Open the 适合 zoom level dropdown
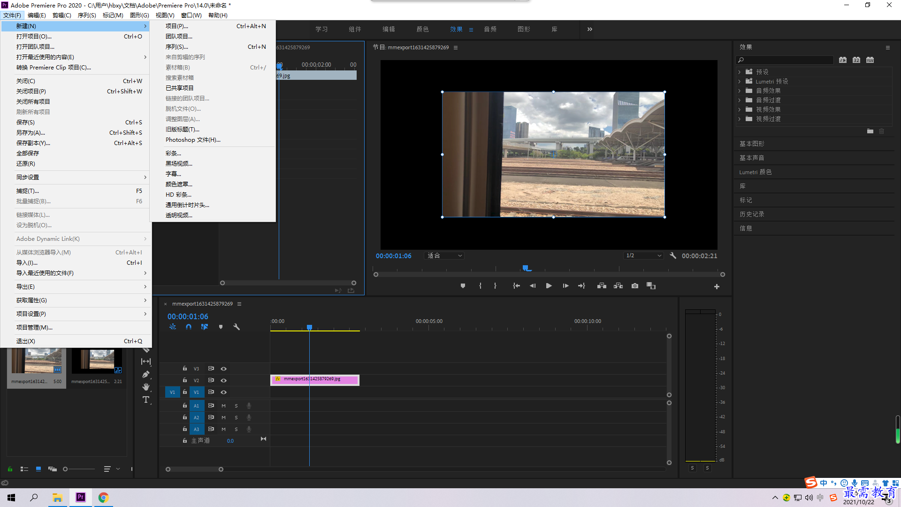Image resolution: width=901 pixels, height=507 pixels. click(x=444, y=255)
